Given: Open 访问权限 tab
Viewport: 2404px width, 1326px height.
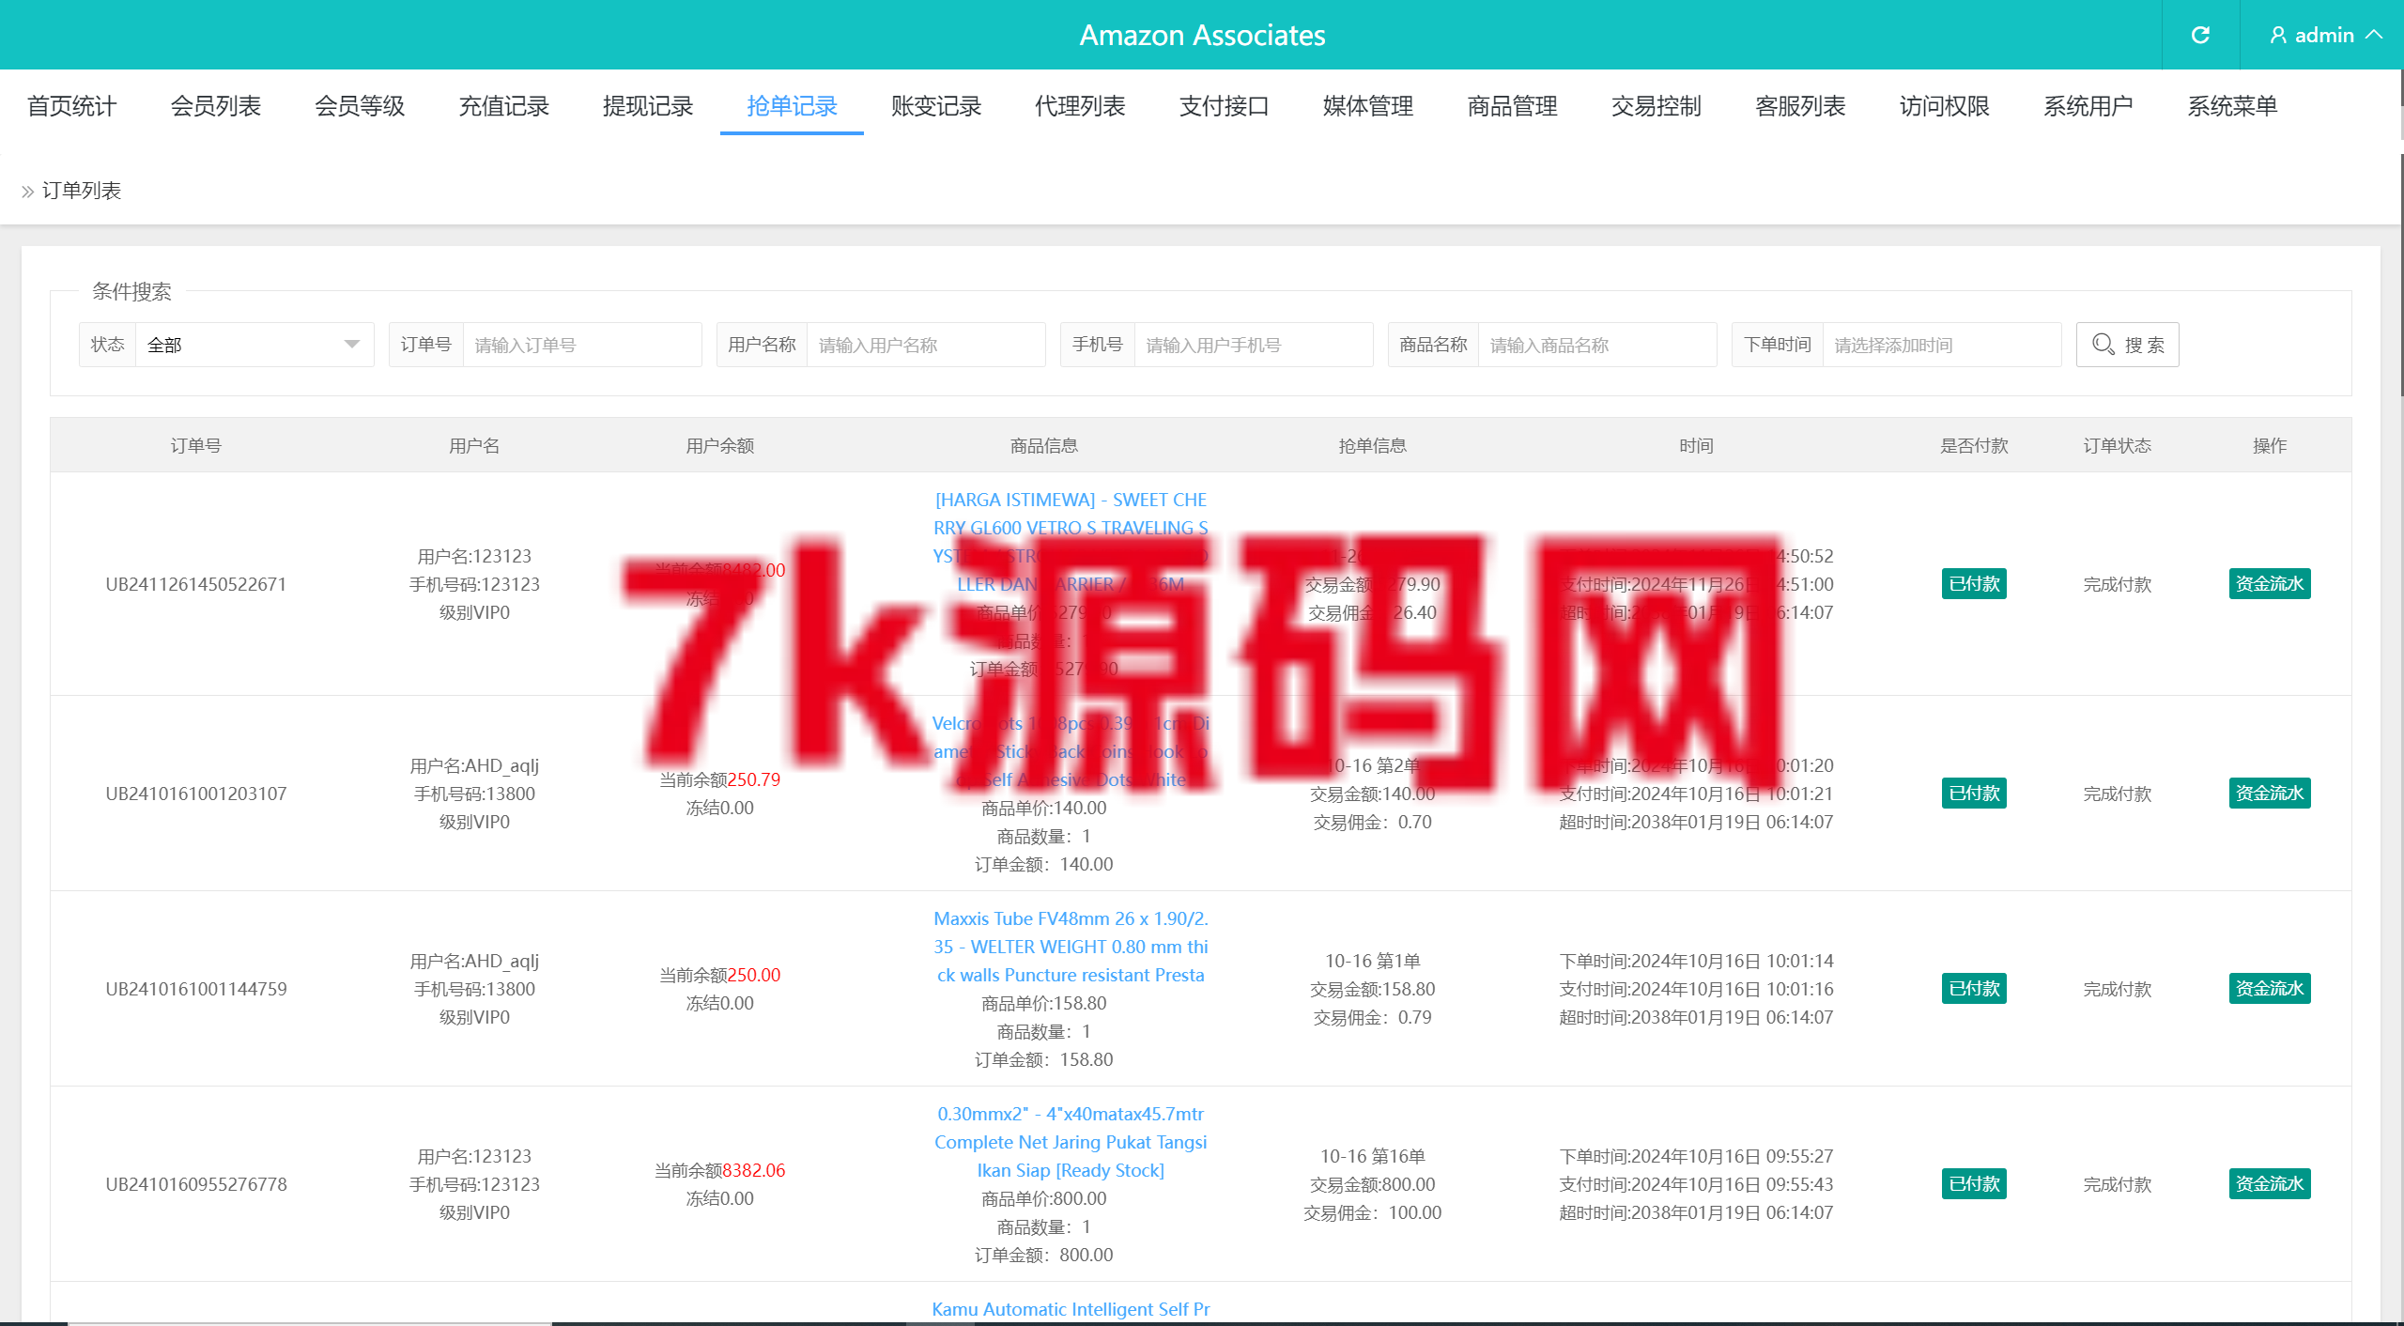Looking at the screenshot, I should [x=1945, y=106].
